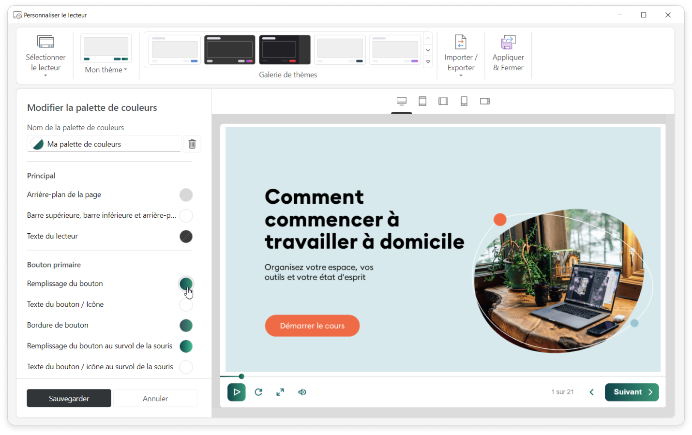The width and height of the screenshot is (692, 435).
Task: Edit the palette name text field
Action: [x=112, y=144]
